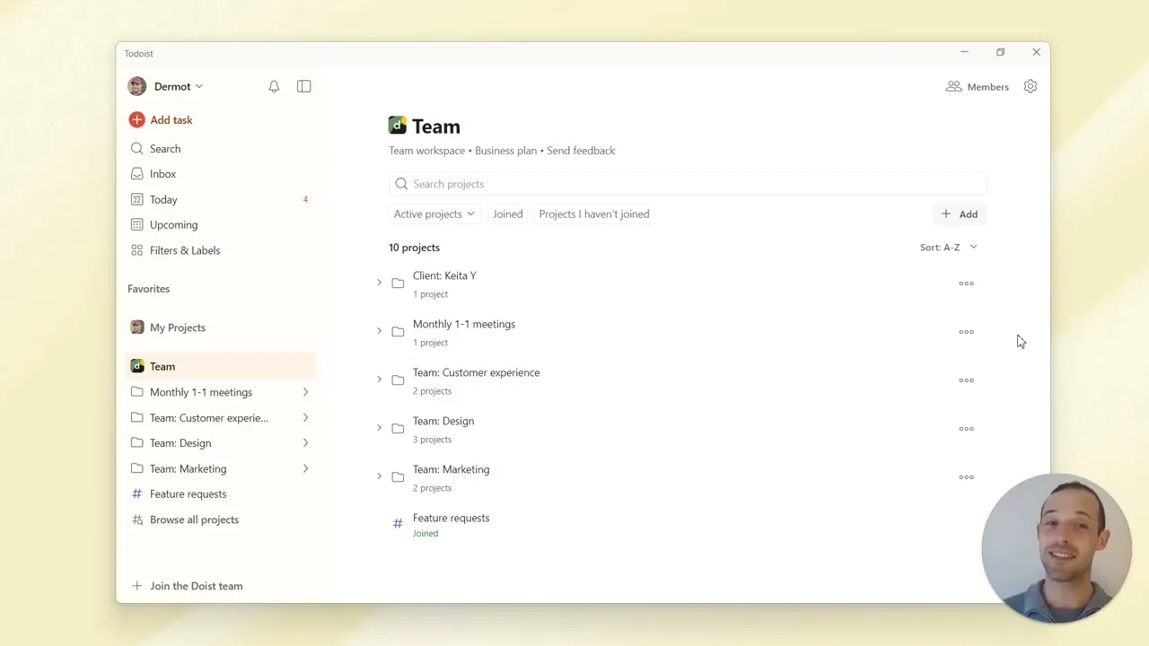Viewport: 1149px width, 646px height.
Task: Open workspace settings gear icon
Action: [1031, 87]
